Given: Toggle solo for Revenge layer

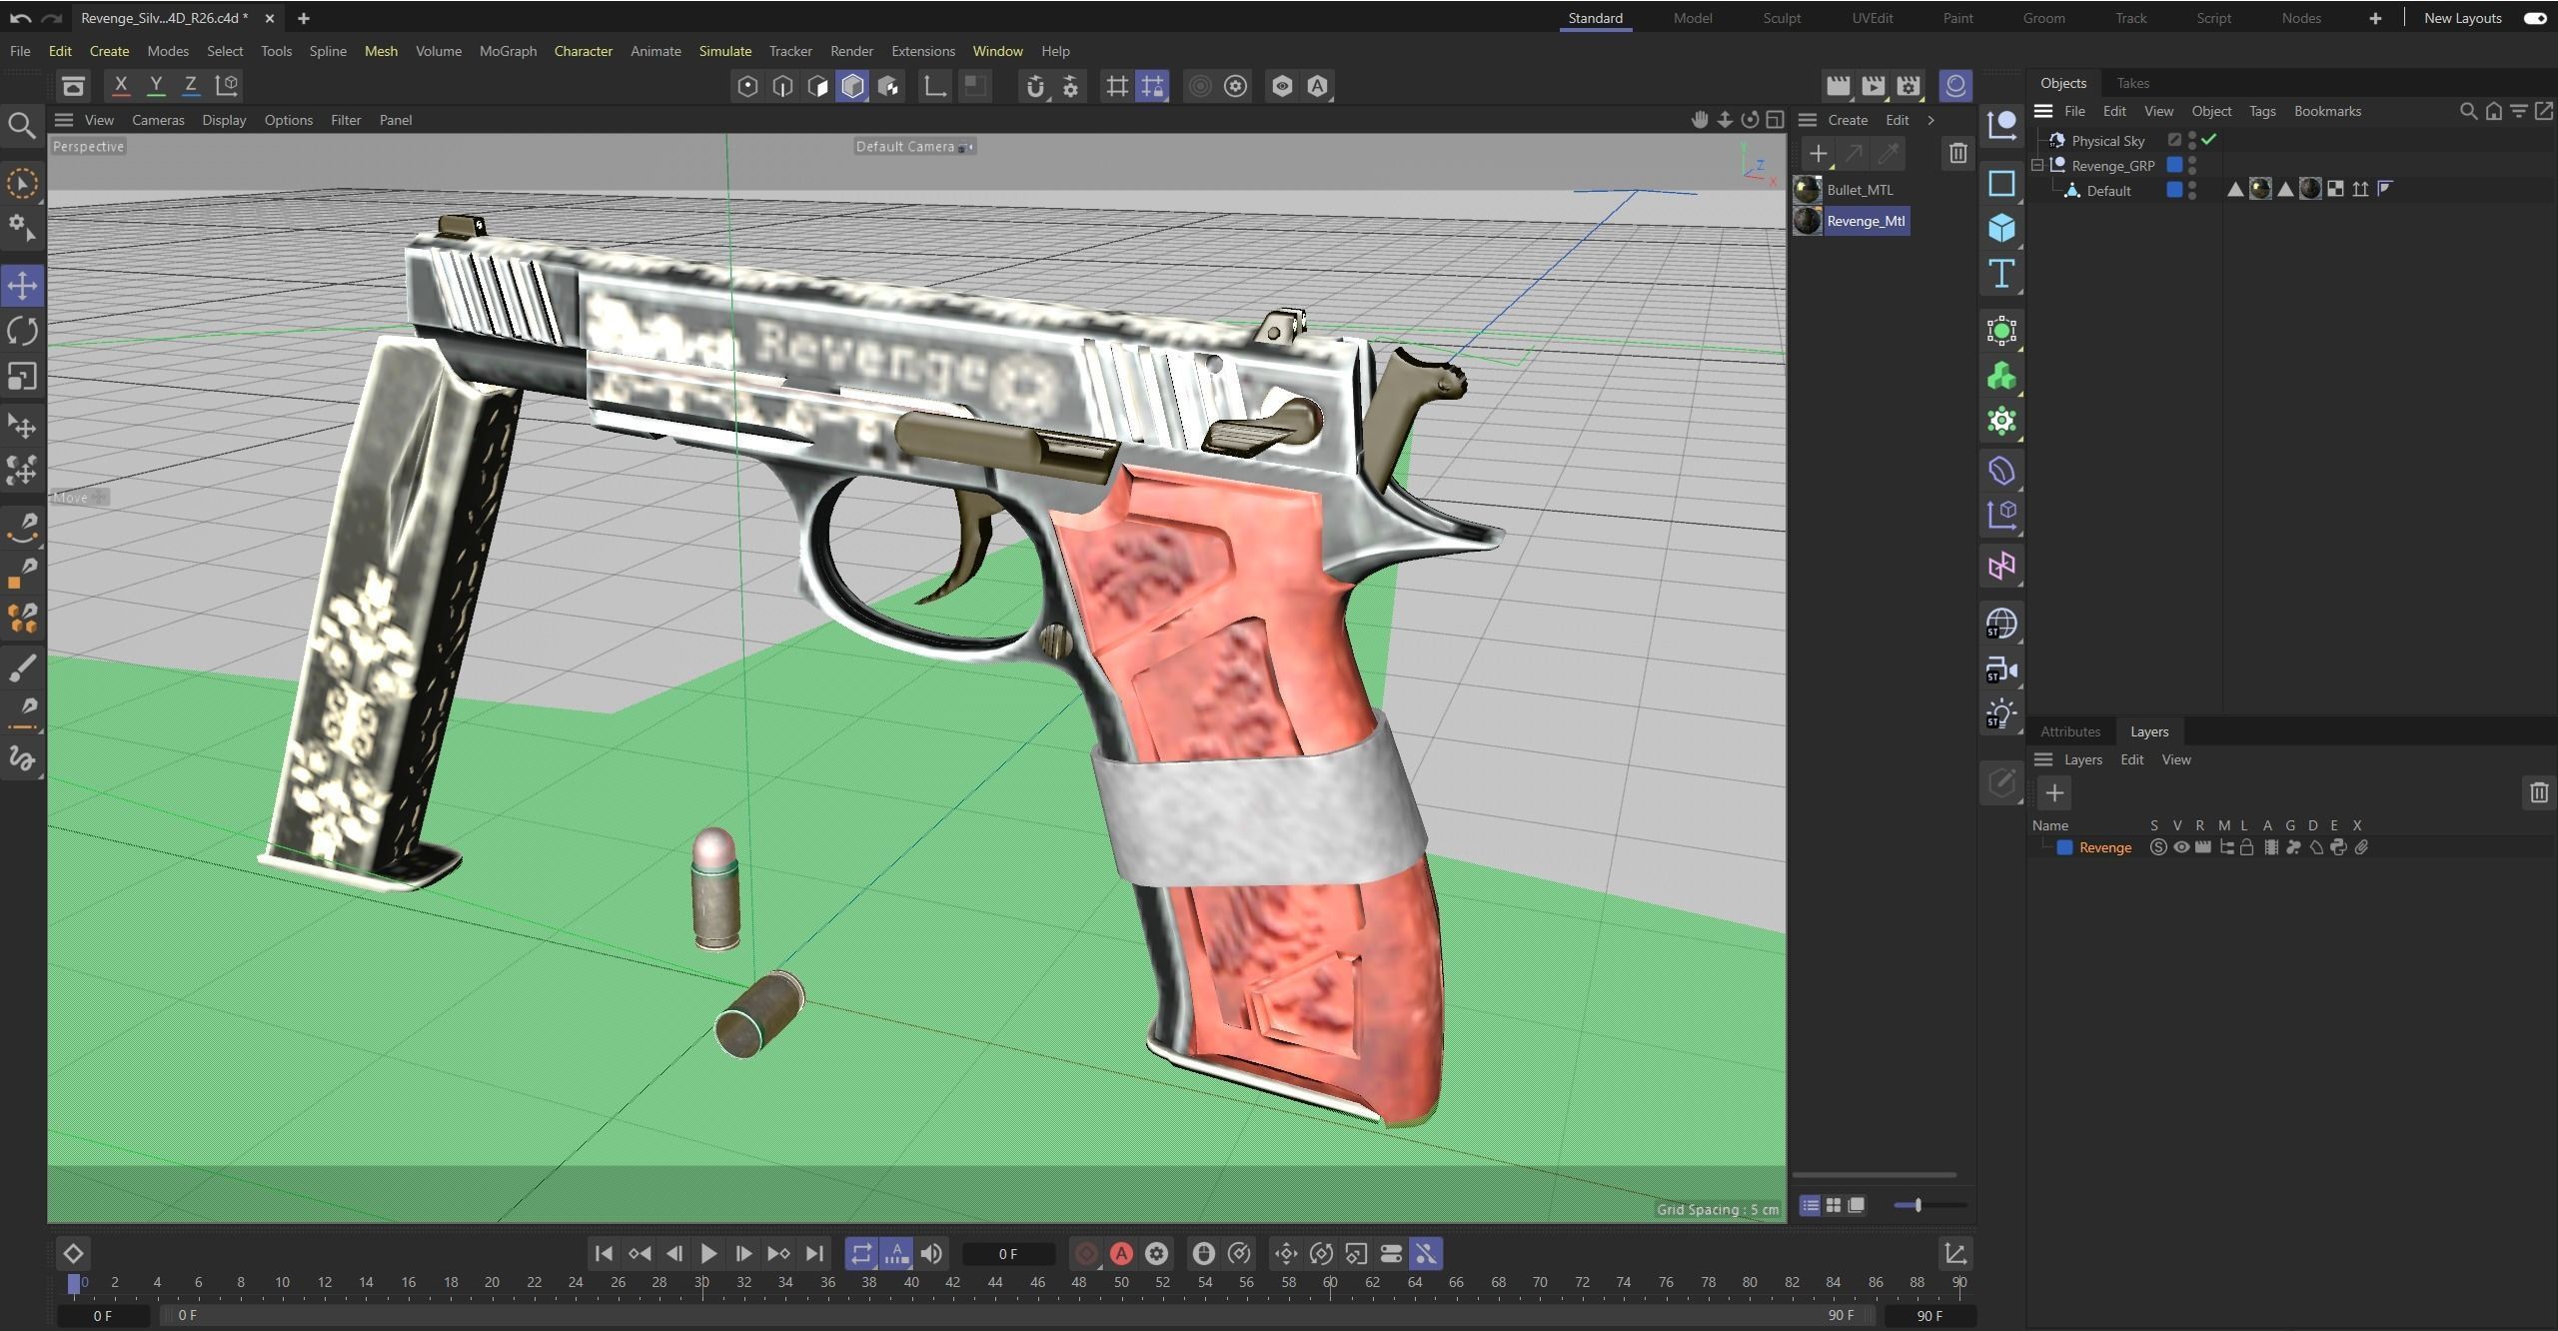Looking at the screenshot, I should tap(2158, 847).
